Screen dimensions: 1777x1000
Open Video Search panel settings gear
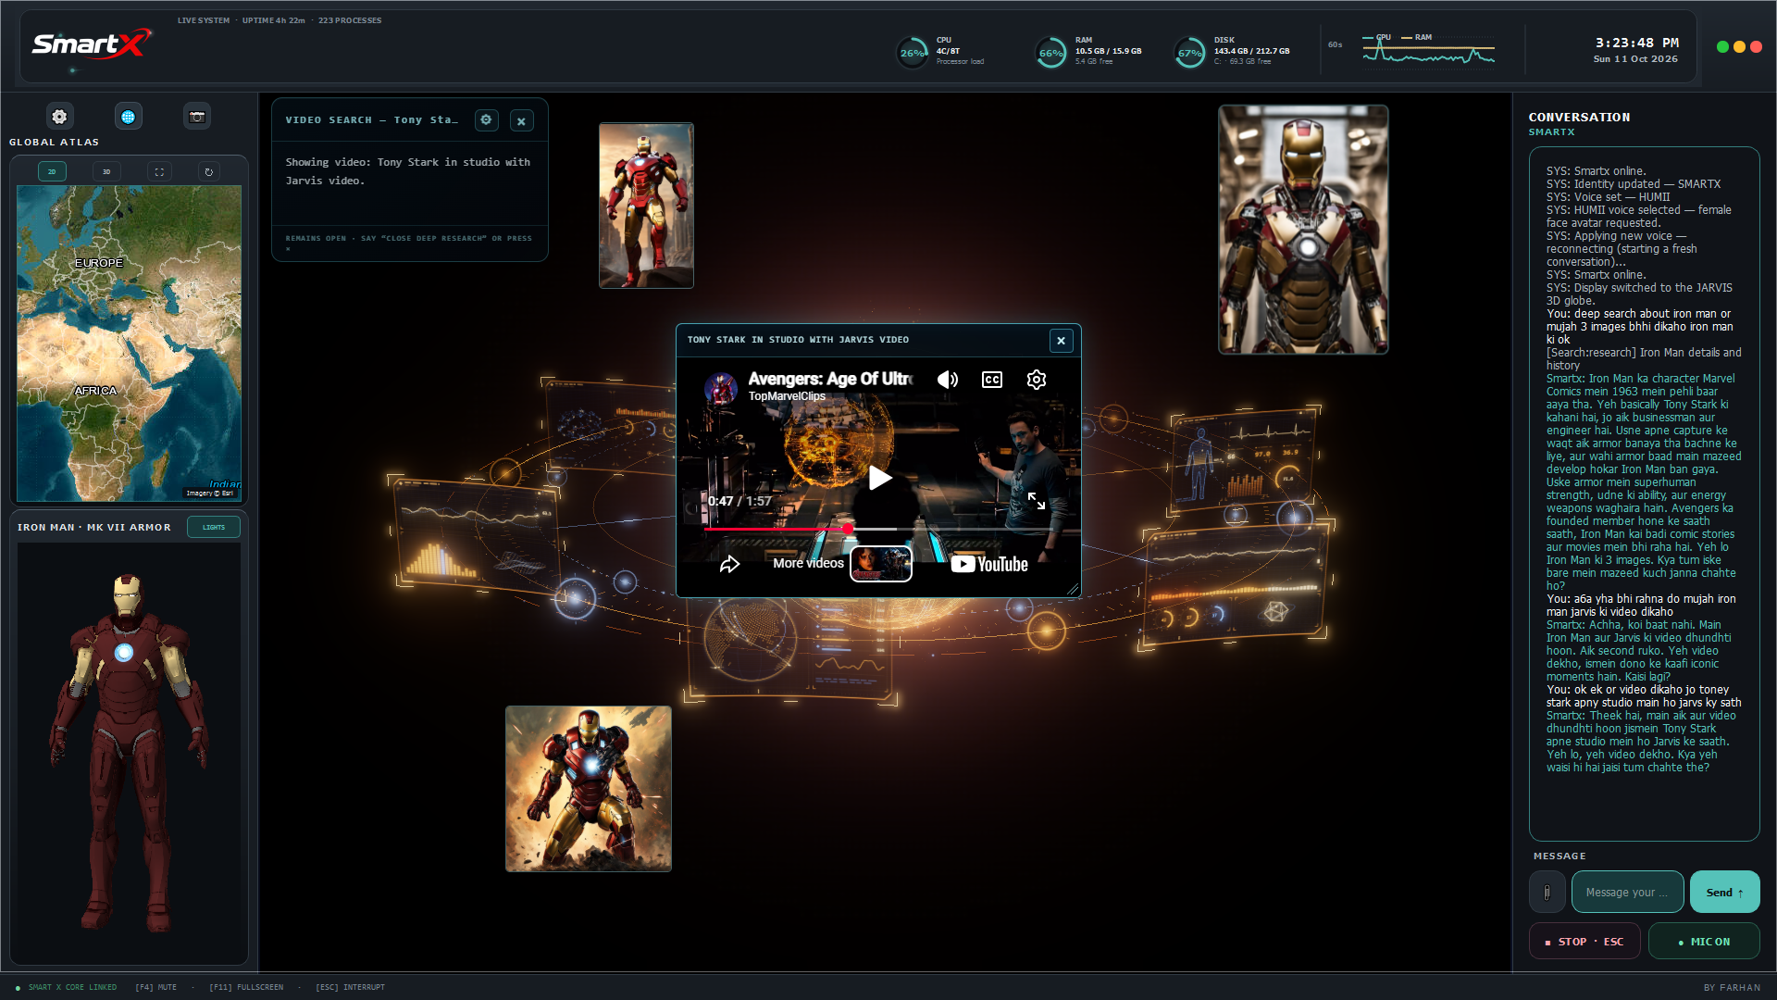point(486,120)
